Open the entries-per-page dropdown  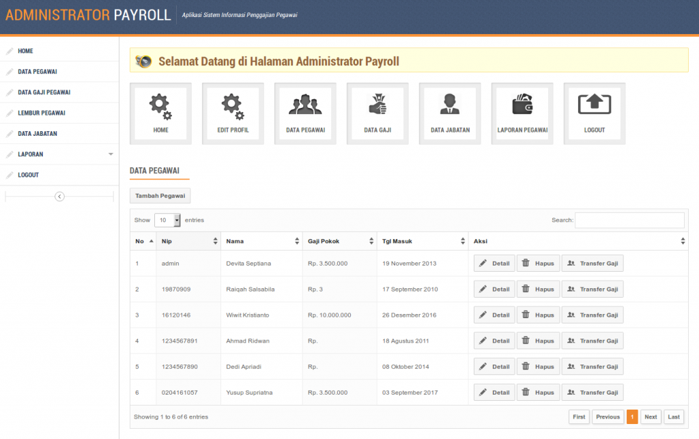click(x=168, y=221)
